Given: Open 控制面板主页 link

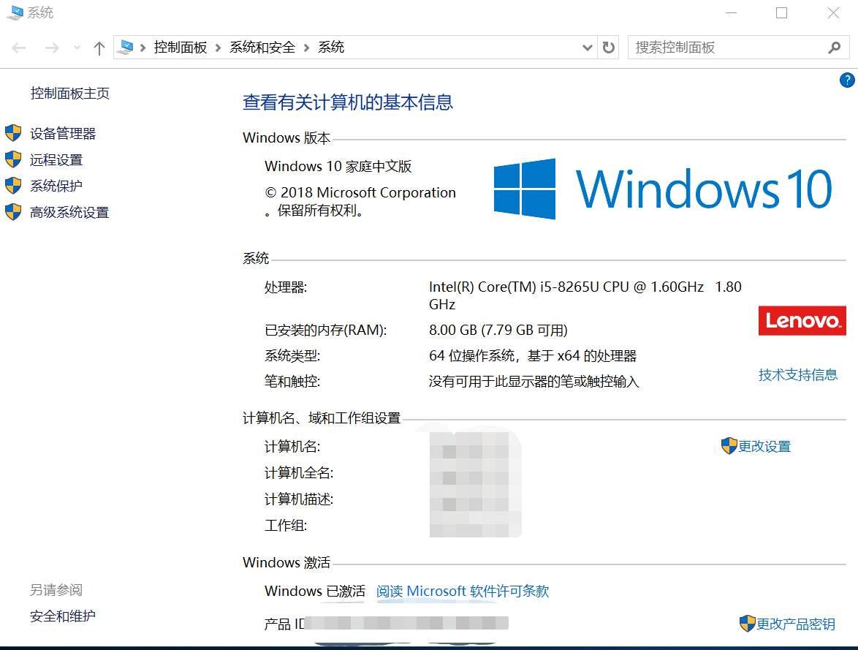Looking at the screenshot, I should (70, 94).
